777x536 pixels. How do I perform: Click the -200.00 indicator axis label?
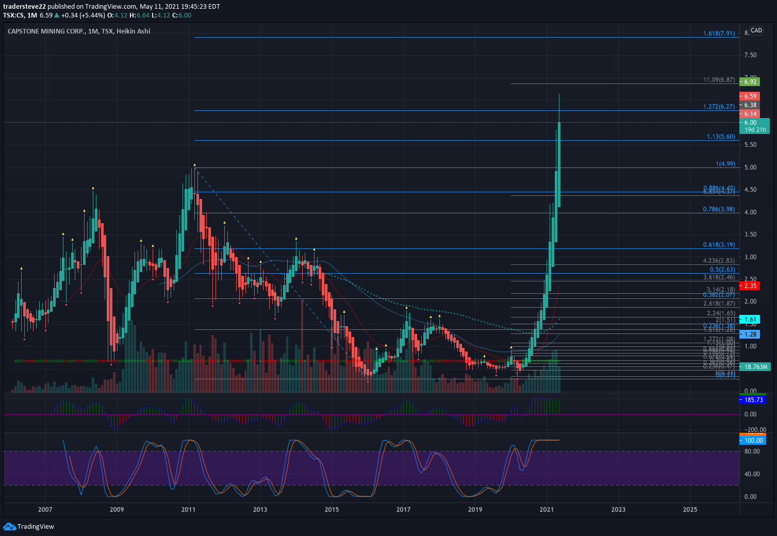(x=755, y=430)
